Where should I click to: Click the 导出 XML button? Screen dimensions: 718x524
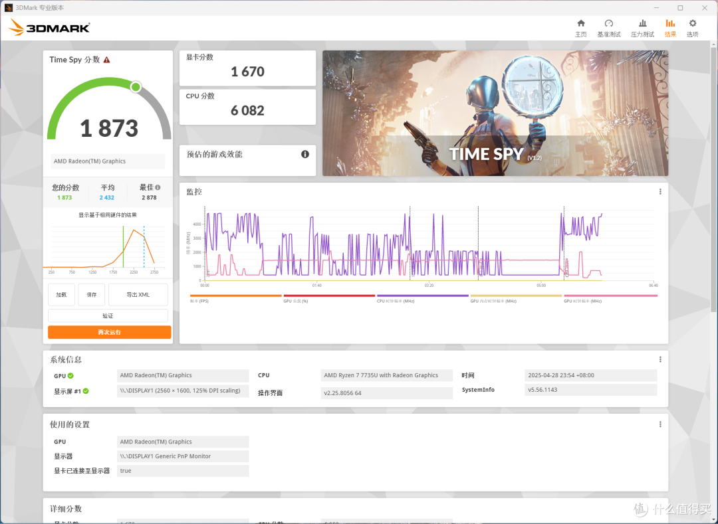(138, 294)
